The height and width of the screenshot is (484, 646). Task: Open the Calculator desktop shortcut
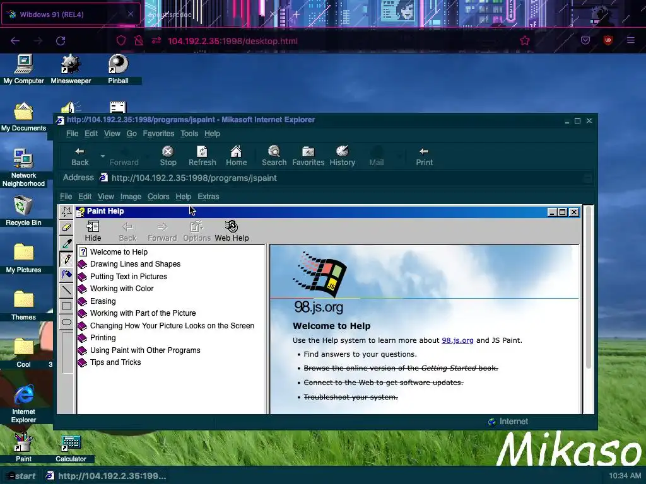click(x=71, y=447)
